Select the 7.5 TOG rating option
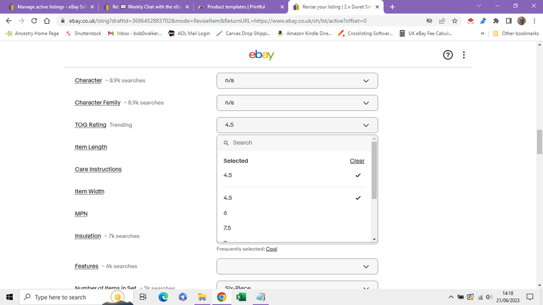The image size is (543, 305). tap(294, 228)
